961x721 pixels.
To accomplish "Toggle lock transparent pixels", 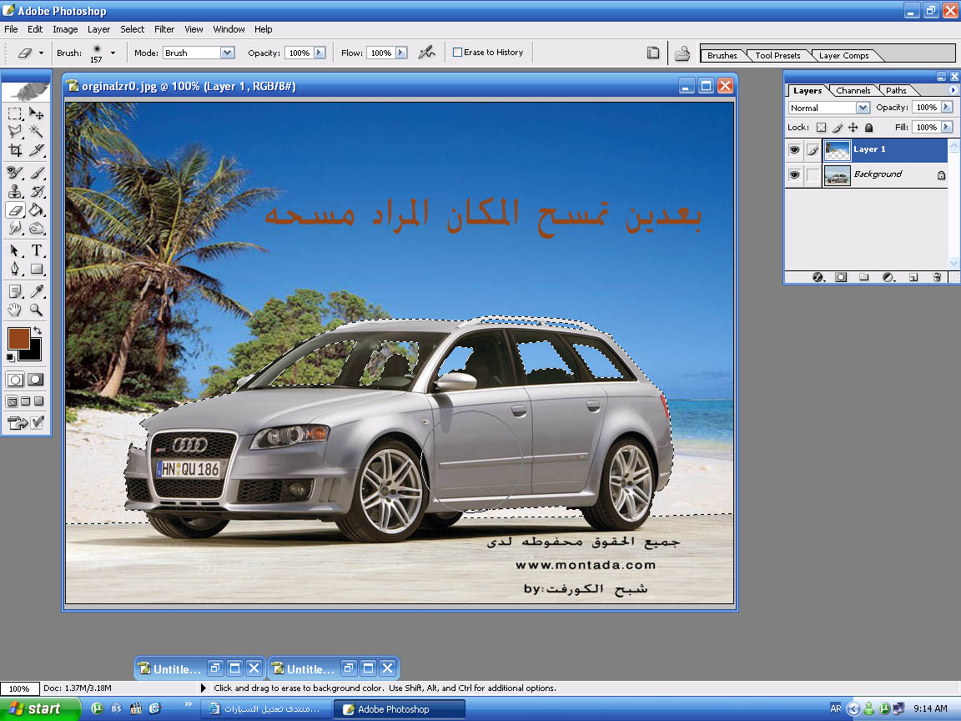I will click(821, 128).
